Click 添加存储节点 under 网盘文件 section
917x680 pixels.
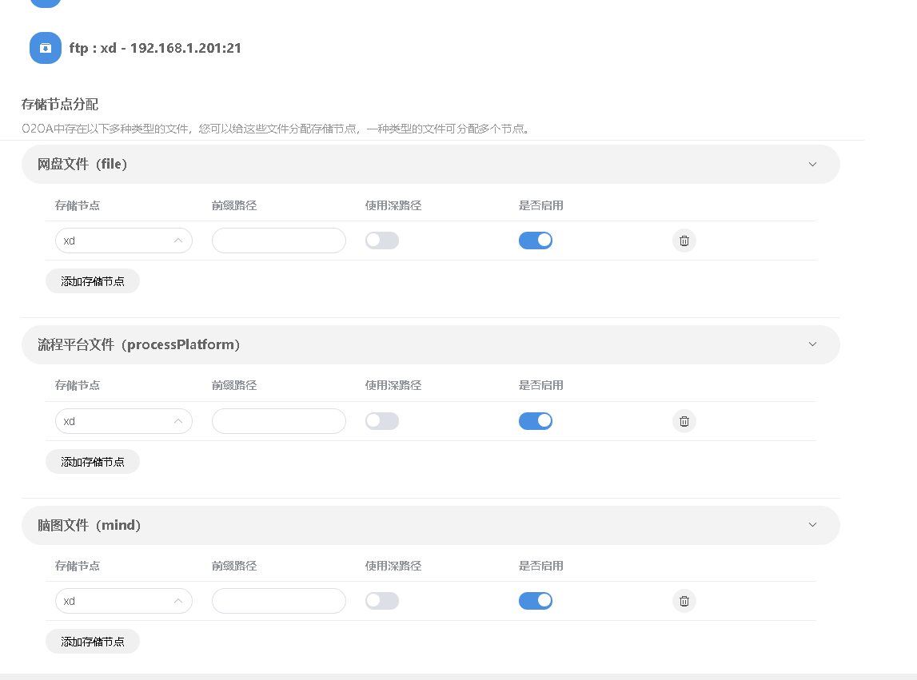click(x=93, y=281)
